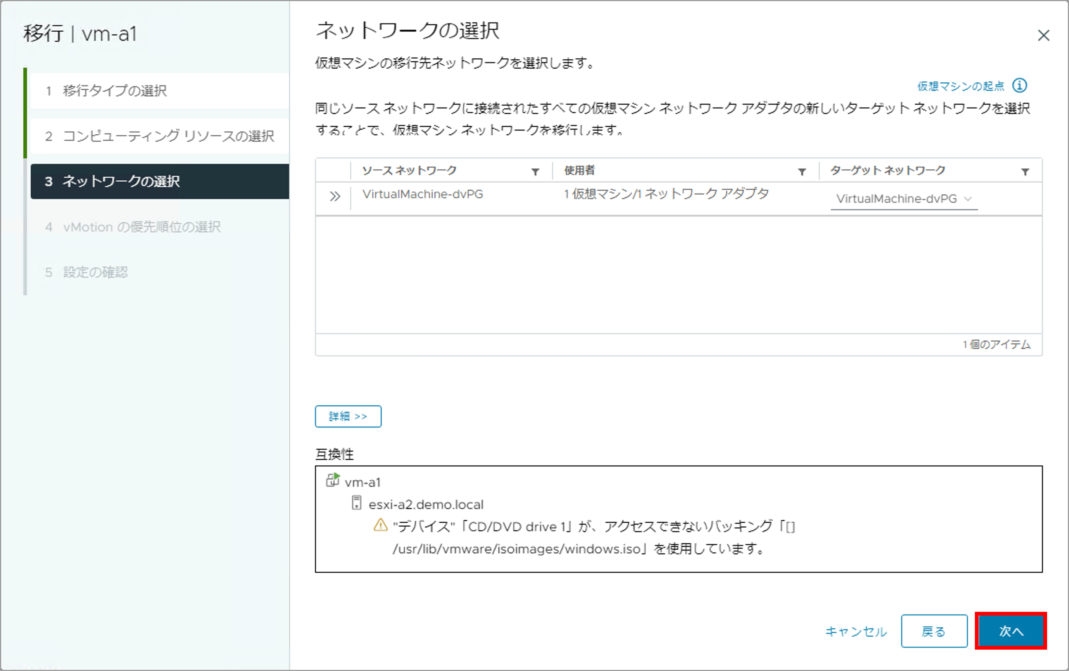Select the vm-a1 compatibility entry

click(x=363, y=482)
